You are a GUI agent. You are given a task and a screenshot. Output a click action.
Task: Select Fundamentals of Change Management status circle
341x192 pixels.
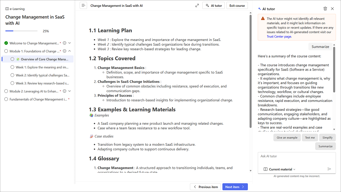pyautogui.click(x=6, y=99)
